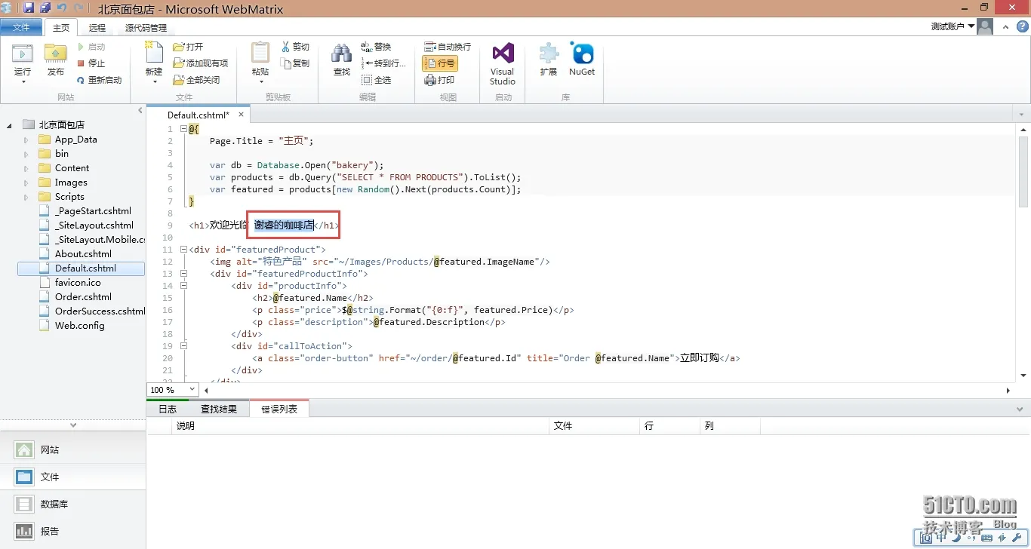Cut selection with 剪切 scissors
Image resolution: width=1031 pixels, height=549 pixels.
tap(295, 47)
